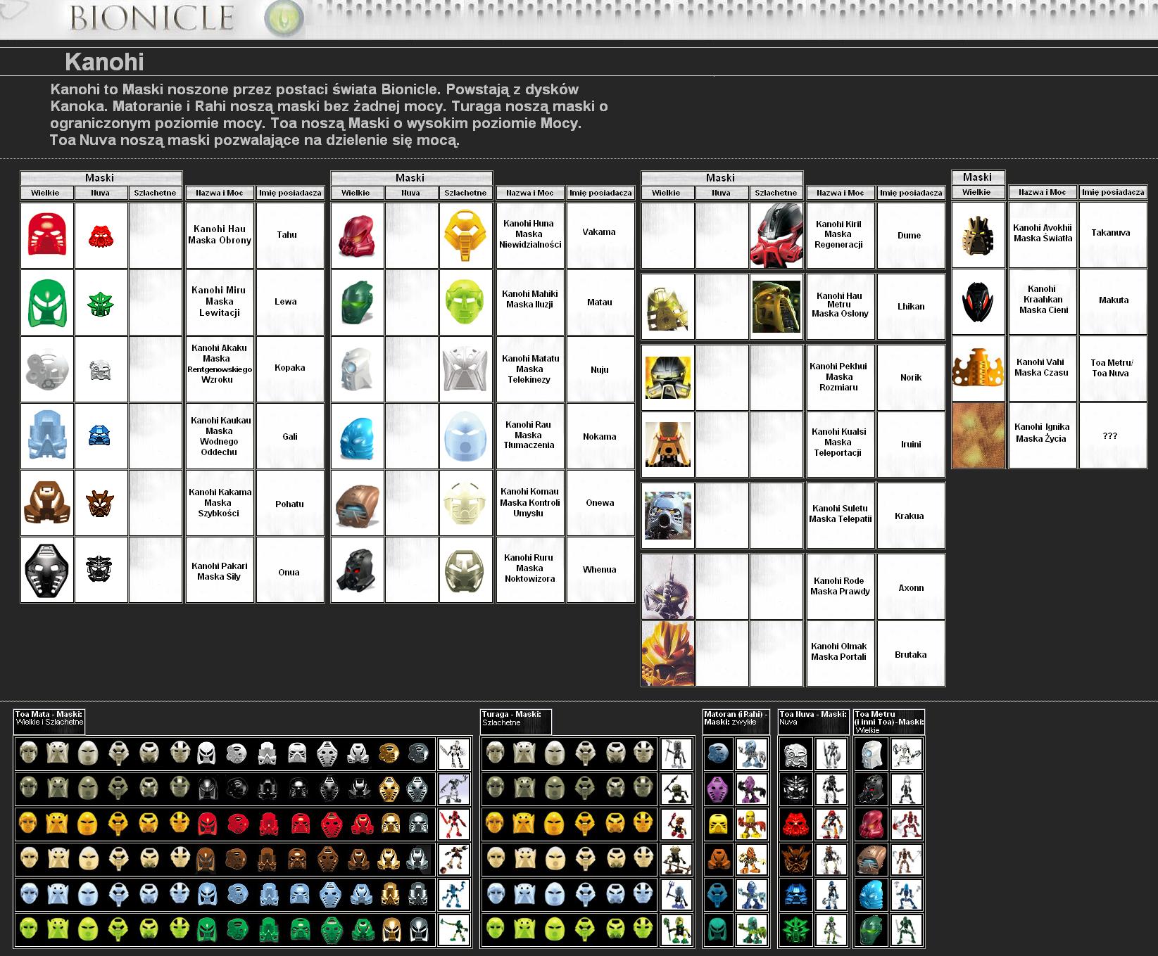Click the golden Olmak mask picture in Brutaka's row
This screenshot has height=956, width=1158.
coord(668,654)
